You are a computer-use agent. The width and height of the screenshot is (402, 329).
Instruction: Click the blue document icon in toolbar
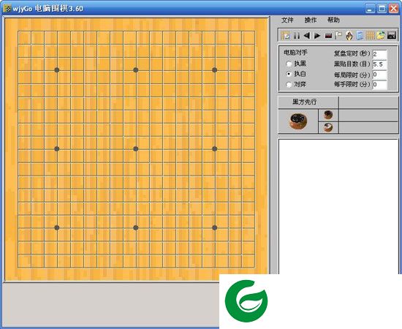coord(360,35)
